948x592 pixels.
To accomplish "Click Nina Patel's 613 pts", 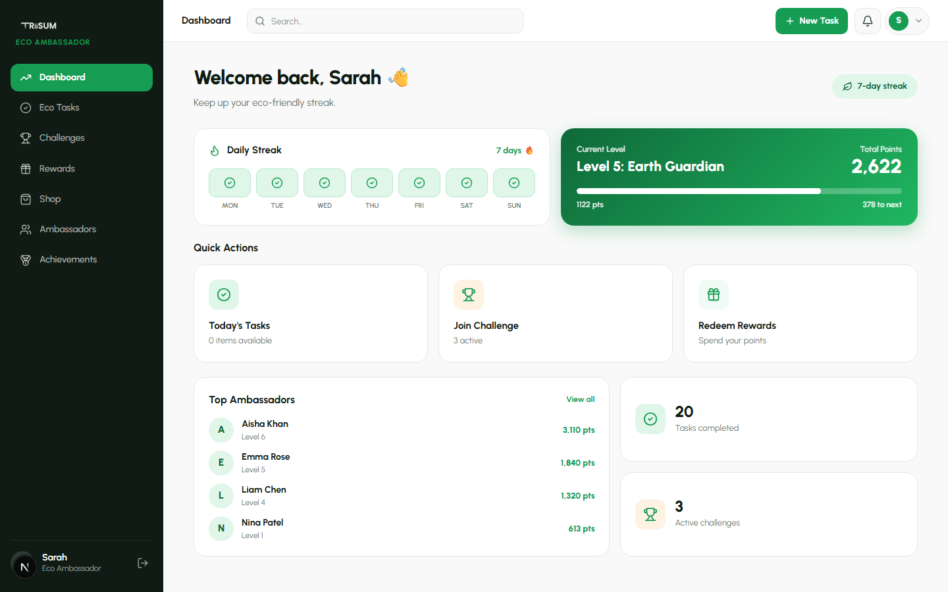I will 582,529.
